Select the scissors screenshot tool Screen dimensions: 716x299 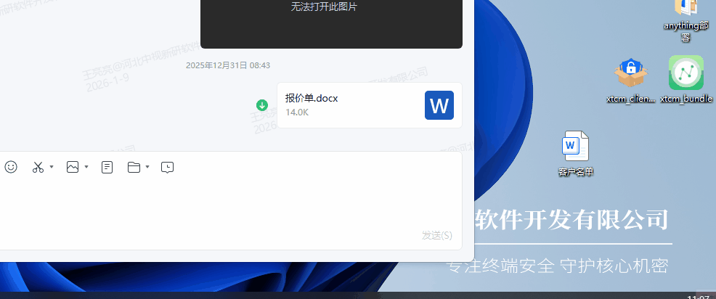38,167
